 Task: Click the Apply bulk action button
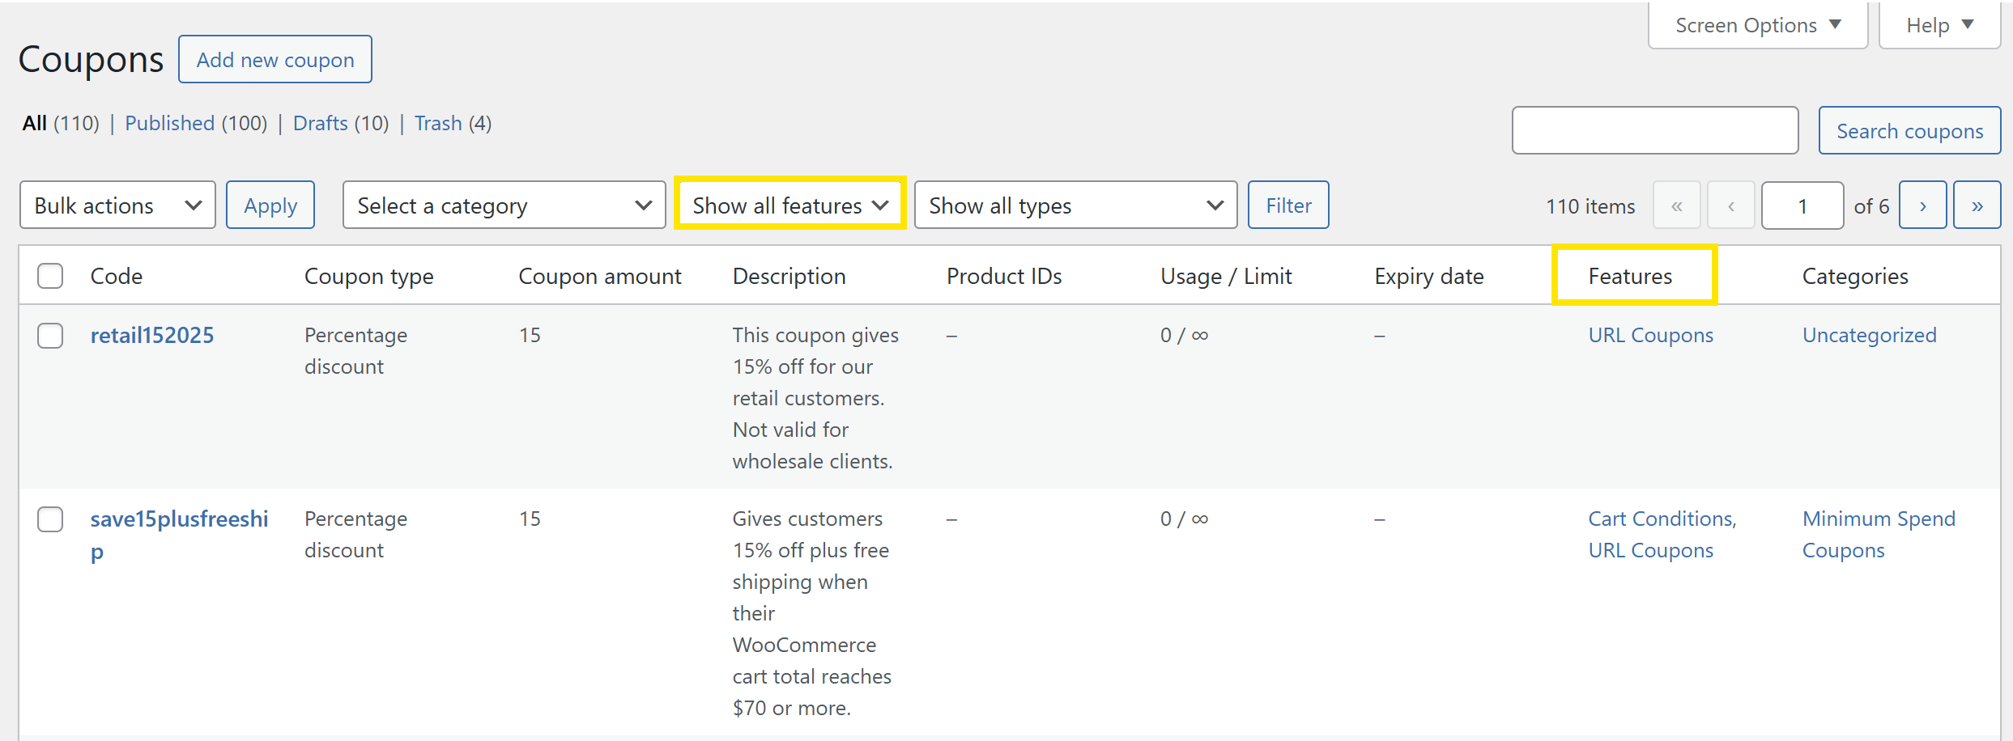pyautogui.click(x=270, y=205)
